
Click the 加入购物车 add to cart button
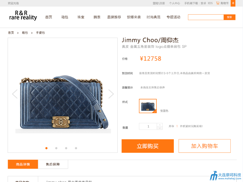[205, 146]
